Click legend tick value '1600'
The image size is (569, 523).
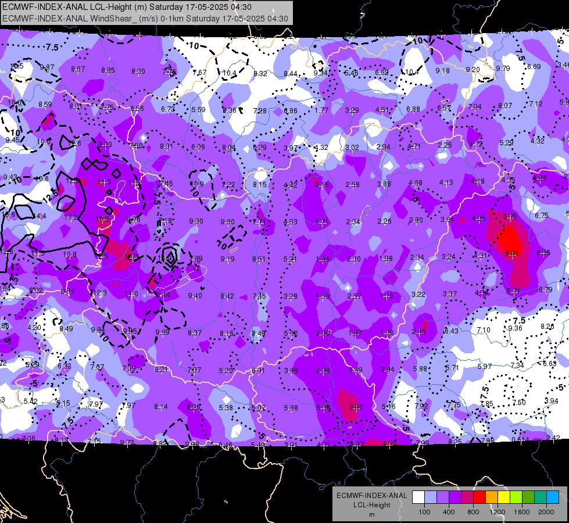point(521,512)
